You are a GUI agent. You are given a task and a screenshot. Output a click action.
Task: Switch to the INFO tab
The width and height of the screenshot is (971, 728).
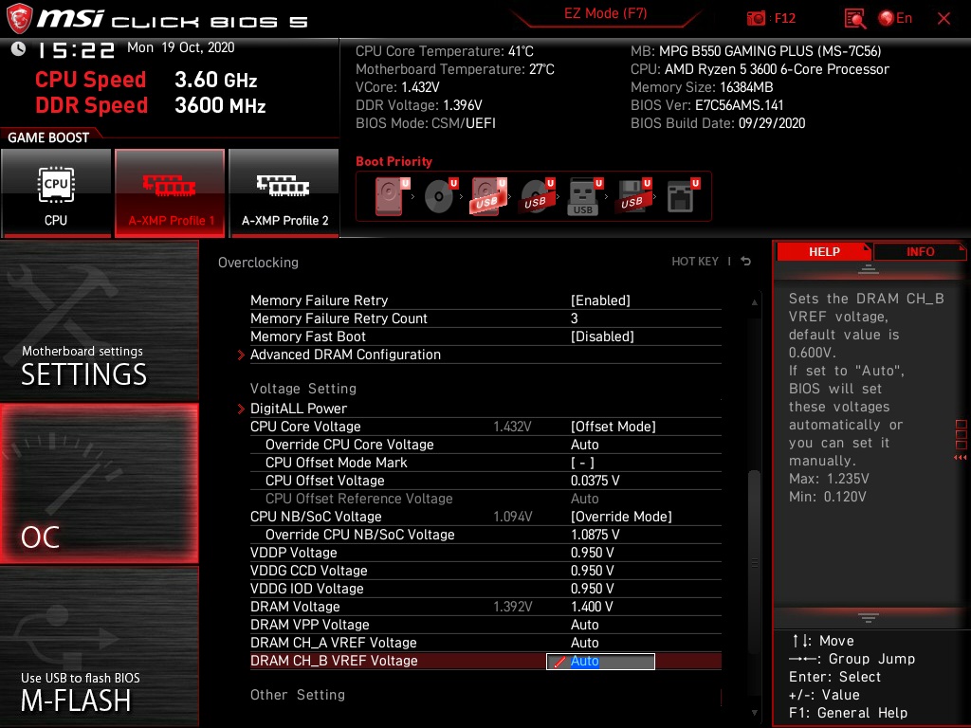(x=919, y=251)
